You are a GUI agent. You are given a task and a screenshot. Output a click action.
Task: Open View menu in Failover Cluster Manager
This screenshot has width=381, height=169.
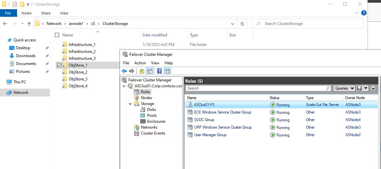(155, 63)
